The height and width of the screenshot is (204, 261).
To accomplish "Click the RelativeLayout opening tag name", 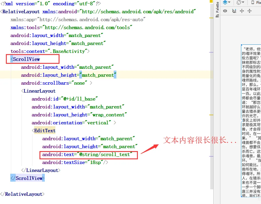I will click(21, 12).
